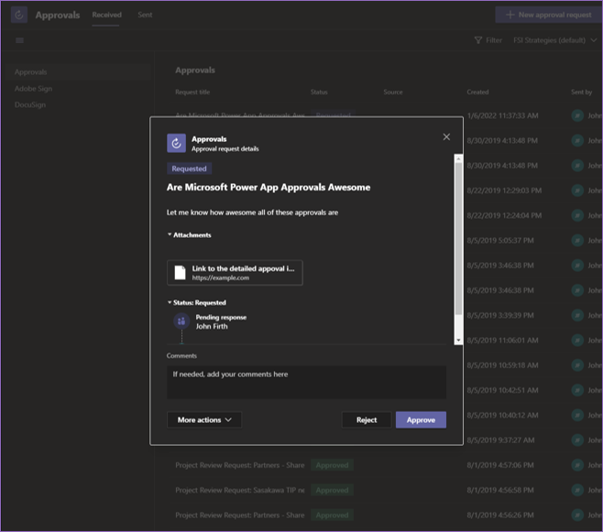Switch to the Received tab
Viewport: 603px width, 532px height.
pos(106,15)
